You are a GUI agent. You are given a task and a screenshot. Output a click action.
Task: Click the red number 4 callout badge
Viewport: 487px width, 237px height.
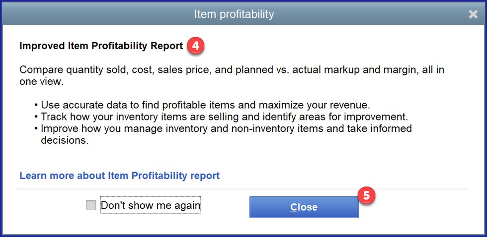tap(195, 46)
